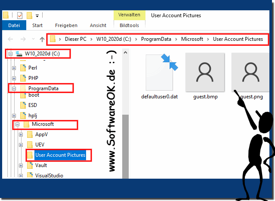Viewport: 275px width, 201px height.
Task: Expand the Perl folder node
Action: 14,68
